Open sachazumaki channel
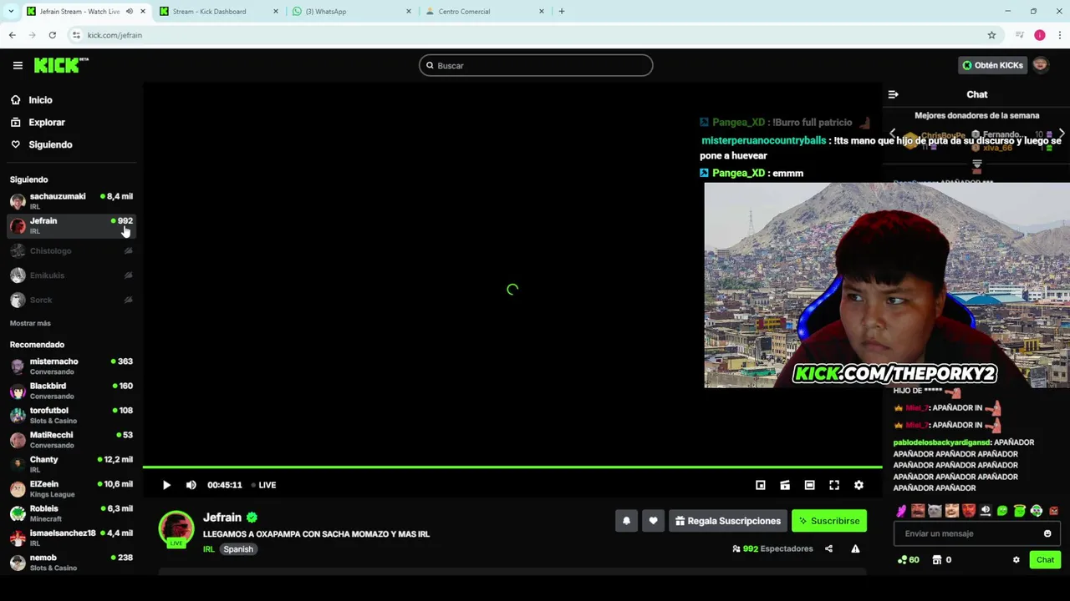 pyautogui.click(x=71, y=201)
